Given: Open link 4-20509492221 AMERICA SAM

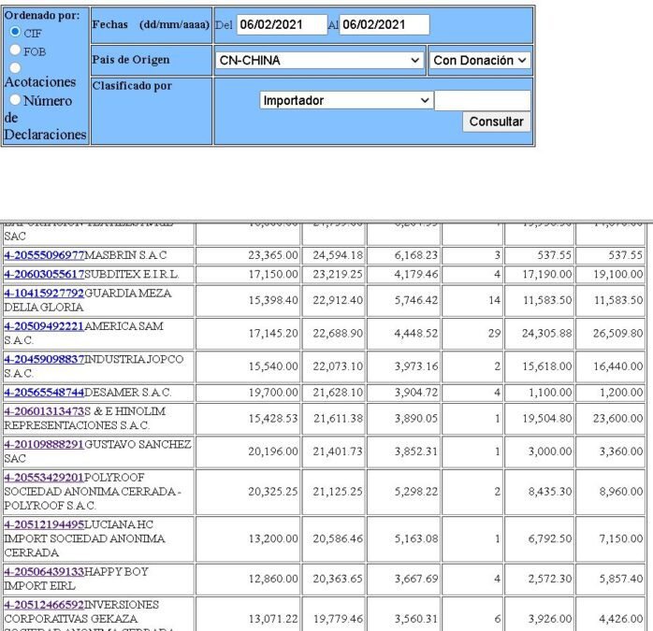Looking at the screenshot, I should pos(44,326).
